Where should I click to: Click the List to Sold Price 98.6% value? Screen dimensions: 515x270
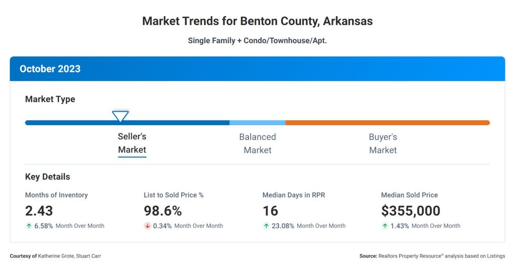coord(162,211)
